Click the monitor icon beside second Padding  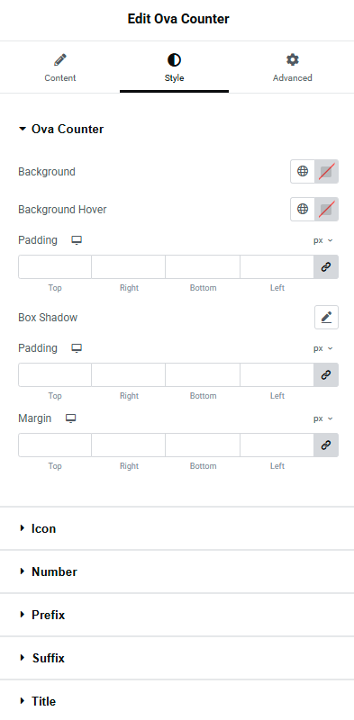pos(77,348)
